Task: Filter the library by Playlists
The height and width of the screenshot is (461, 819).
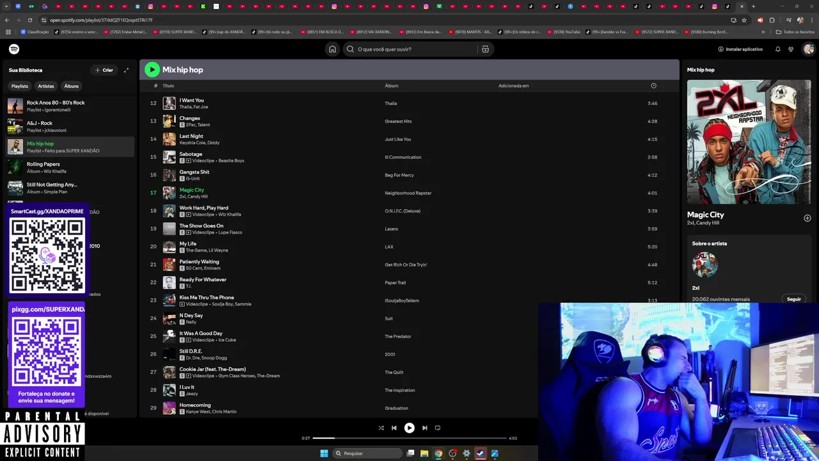Action: [20, 86]
